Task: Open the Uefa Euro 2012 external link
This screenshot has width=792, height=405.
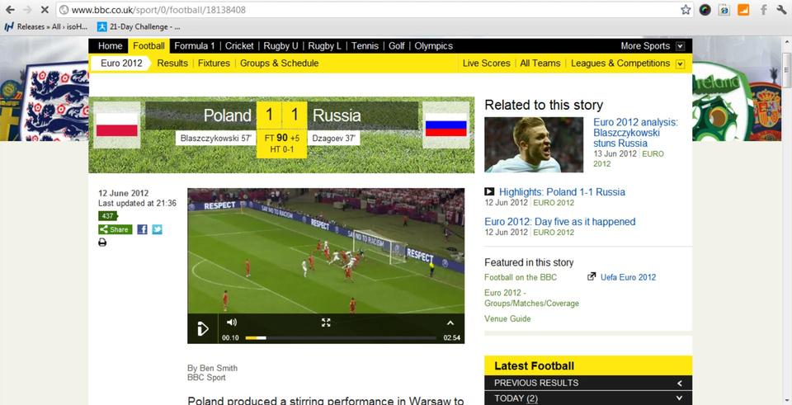Action: [628, 277]
